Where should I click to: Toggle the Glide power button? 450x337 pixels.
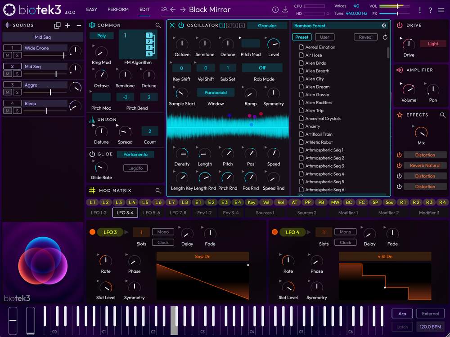pyautogui.click(x=92, y=154)
